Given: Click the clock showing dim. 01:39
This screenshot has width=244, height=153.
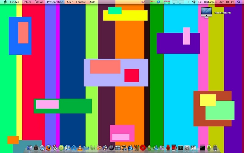Looking at the screenshot, I should point(226,2).
